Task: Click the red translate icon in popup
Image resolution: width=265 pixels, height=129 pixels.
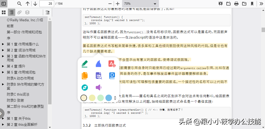Action: click(112, 64)
